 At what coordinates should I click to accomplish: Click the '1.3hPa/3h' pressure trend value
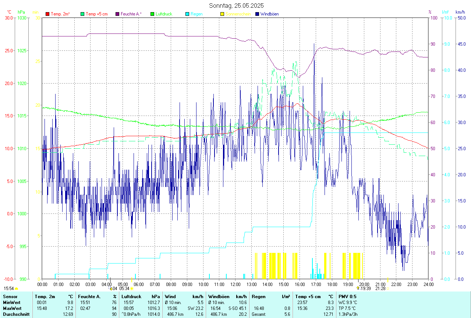coord(348,314)
